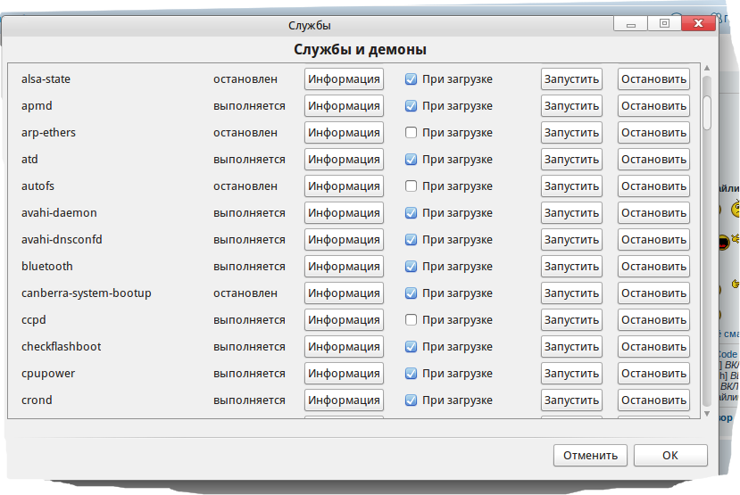This screenshot has height=495, width=740.
Task: Show Информация for avahi-daemon
Action: tap(344, 213)
